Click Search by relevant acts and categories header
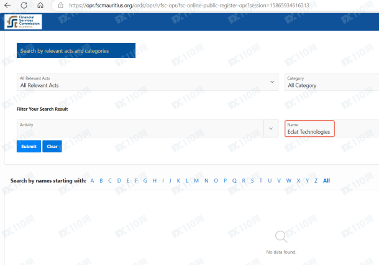This screenshot has width=379, height=265. coord(76,50)
